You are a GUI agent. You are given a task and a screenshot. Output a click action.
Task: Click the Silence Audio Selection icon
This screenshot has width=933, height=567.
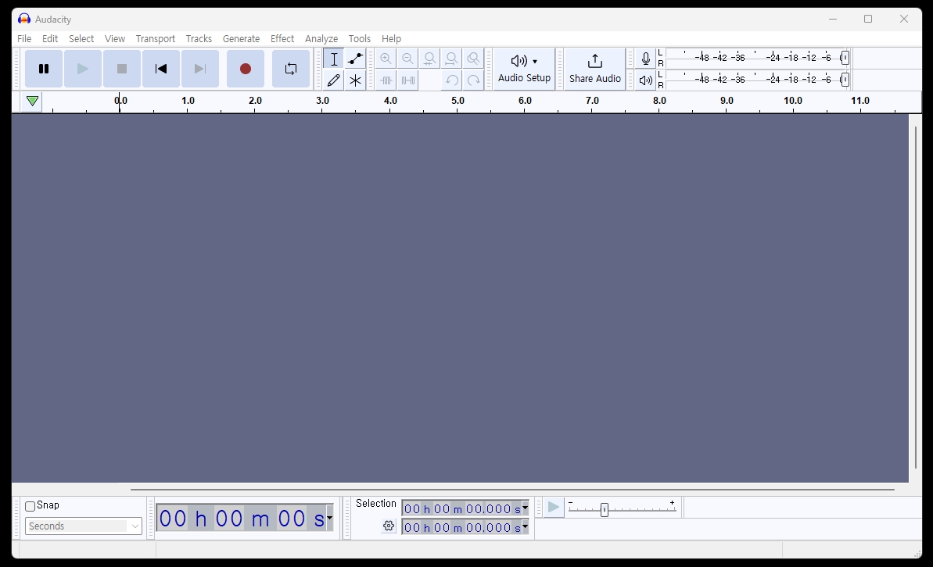407,80
